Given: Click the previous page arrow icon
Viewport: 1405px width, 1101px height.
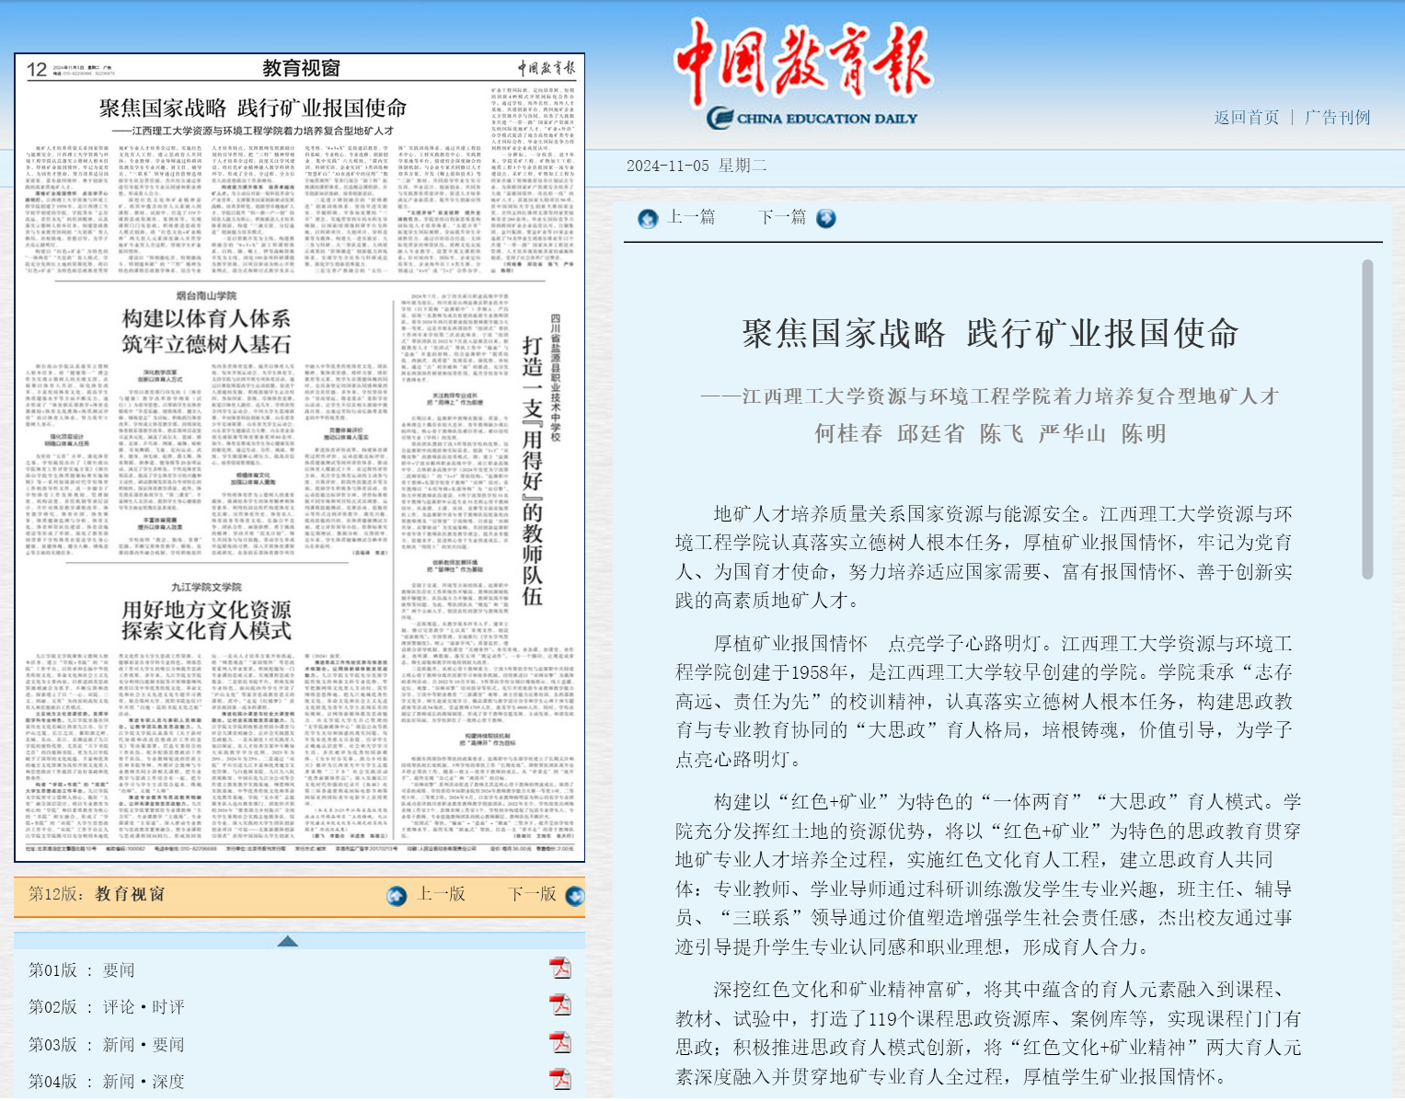Looking at the screenshot, I should [397, 895].
